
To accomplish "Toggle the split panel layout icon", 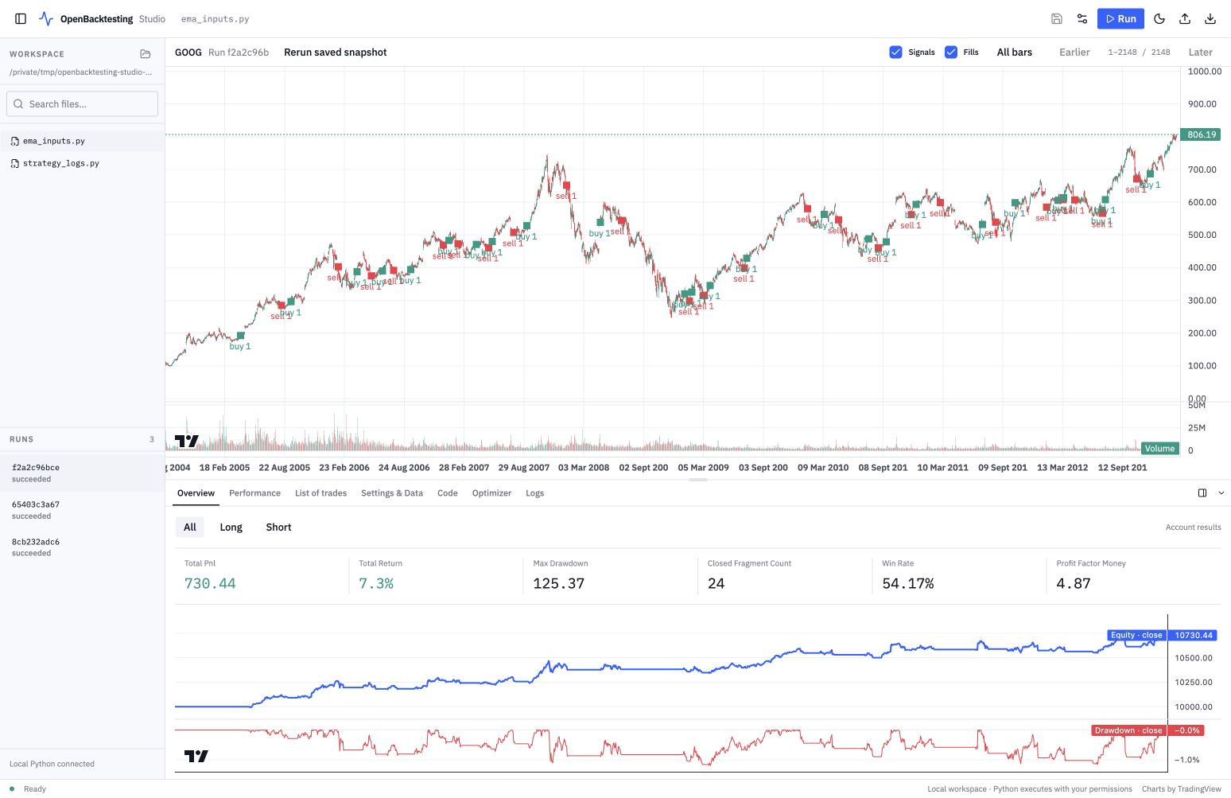I will pos(1202,493).
